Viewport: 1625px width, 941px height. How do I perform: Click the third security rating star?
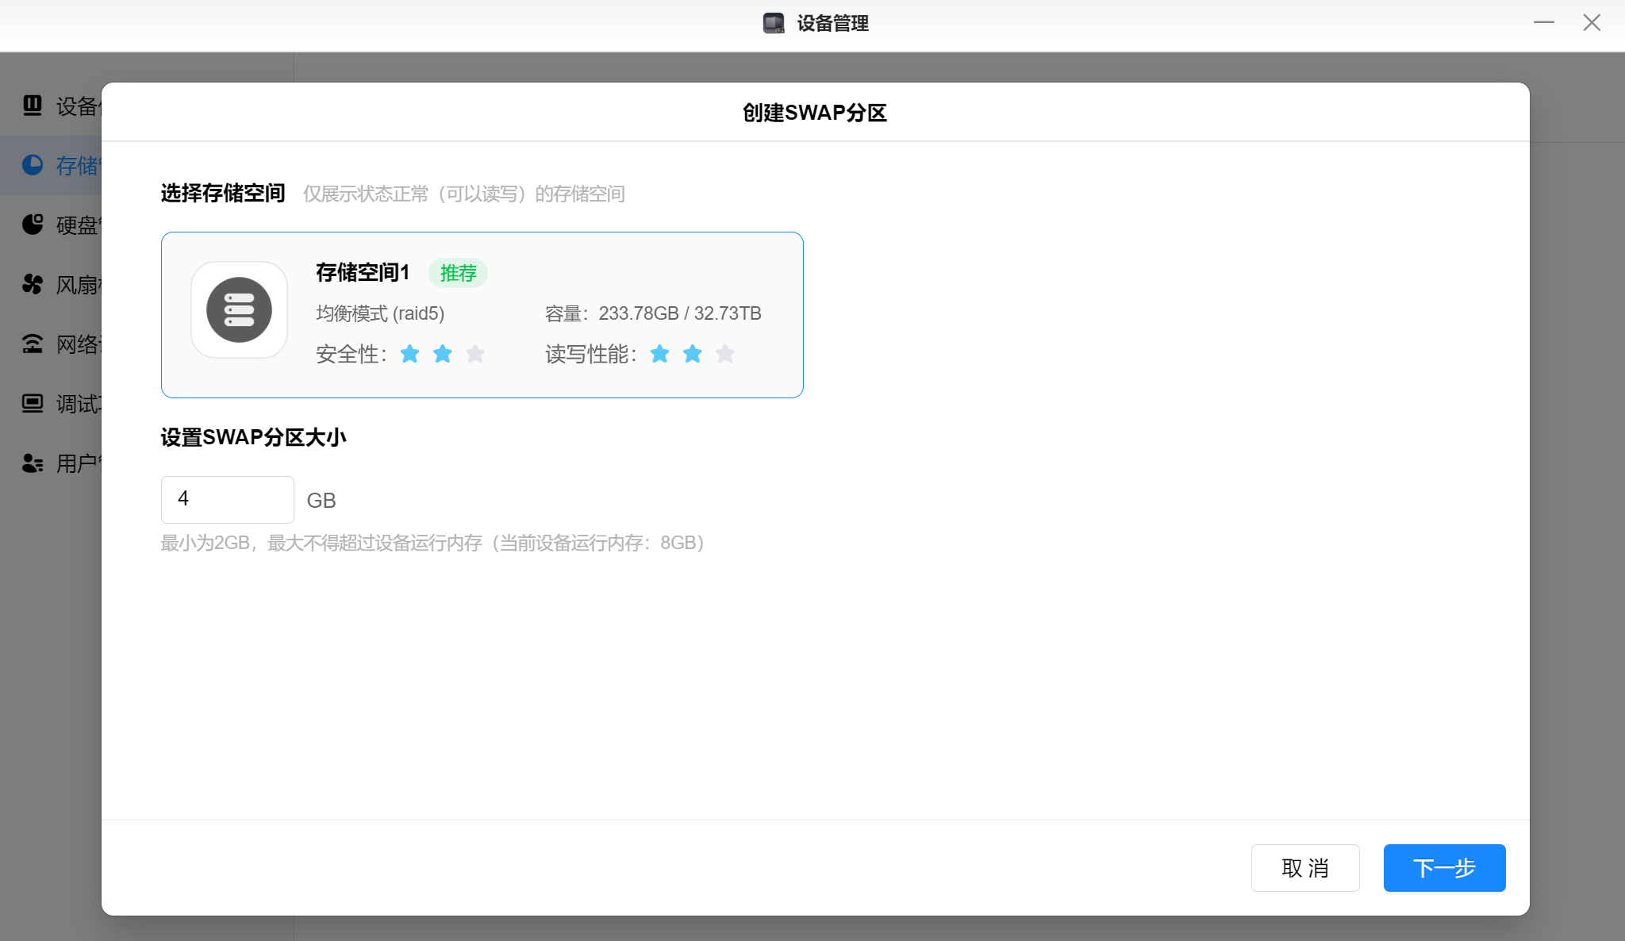(x=475, y=354)
